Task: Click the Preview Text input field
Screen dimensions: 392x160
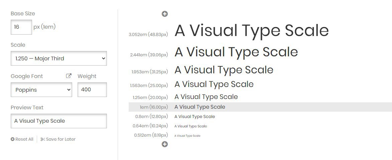Action: (59, 121)
